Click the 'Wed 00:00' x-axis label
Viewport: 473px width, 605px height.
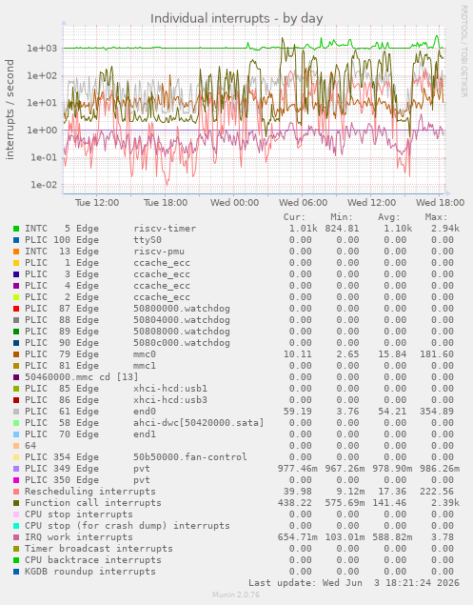point(234,203)
